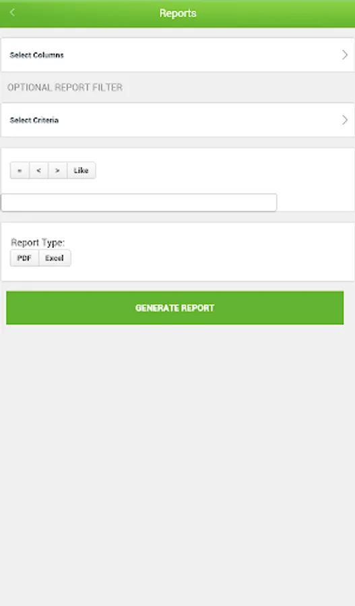Choose the greater-than operator button
The width and height of the screenshot is (355, 606).
point(58,170)
